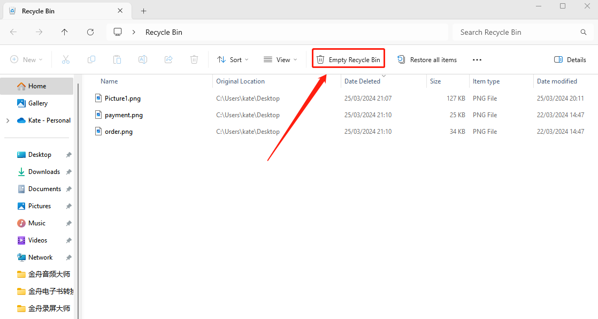Click the Paste clipboard icon

[x=117, y=59]
